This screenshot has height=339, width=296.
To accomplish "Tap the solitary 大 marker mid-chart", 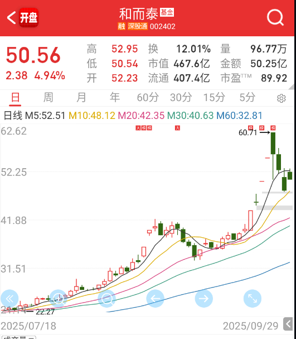I will [177, 128].
